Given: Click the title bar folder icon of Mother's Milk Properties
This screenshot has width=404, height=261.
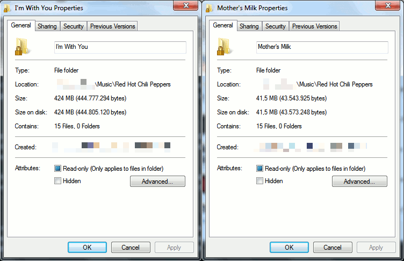Looking at the screenshot, I should [209, 8].
